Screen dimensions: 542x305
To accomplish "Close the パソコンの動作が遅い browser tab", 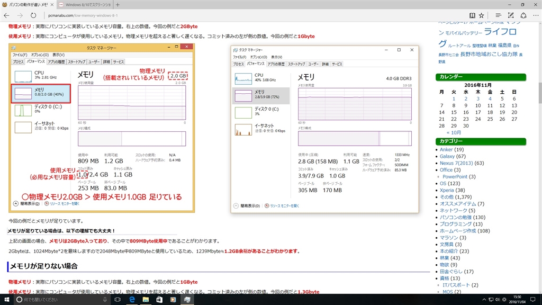I will [52, 5].
